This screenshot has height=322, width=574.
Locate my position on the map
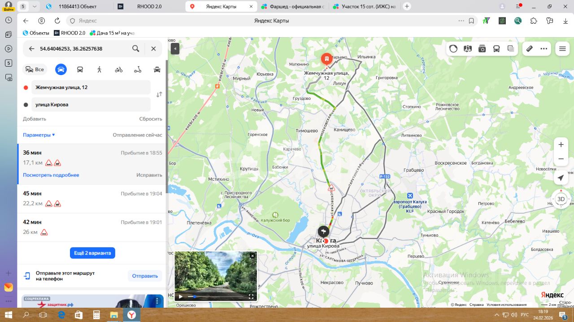561,178
